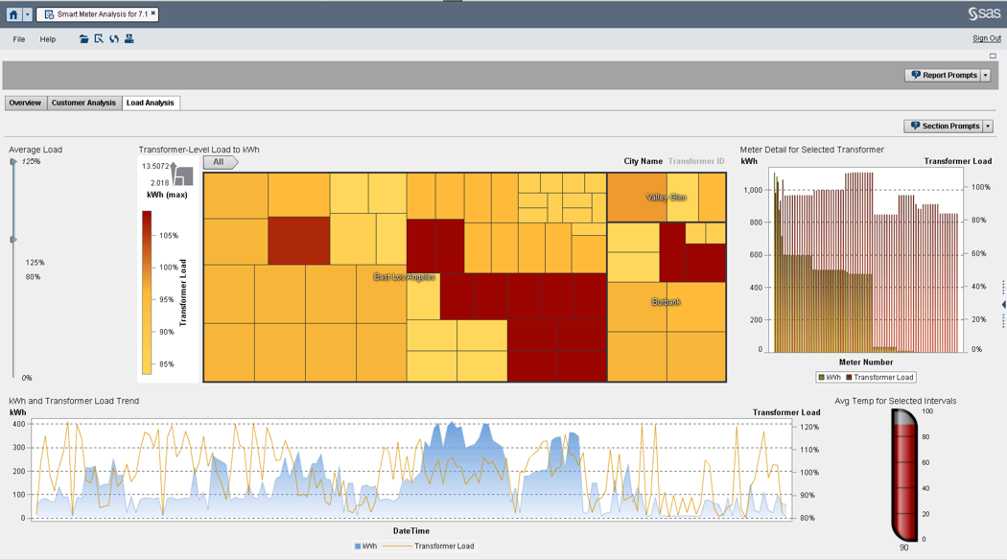Viewport: 1007px width, 560px height.
Task: Select the Valley Glen treemap region
Action: [666, 198]
